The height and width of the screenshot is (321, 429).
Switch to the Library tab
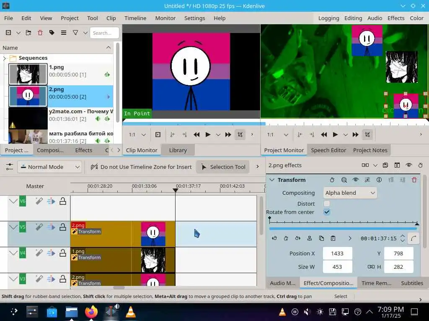pos(178,150)
